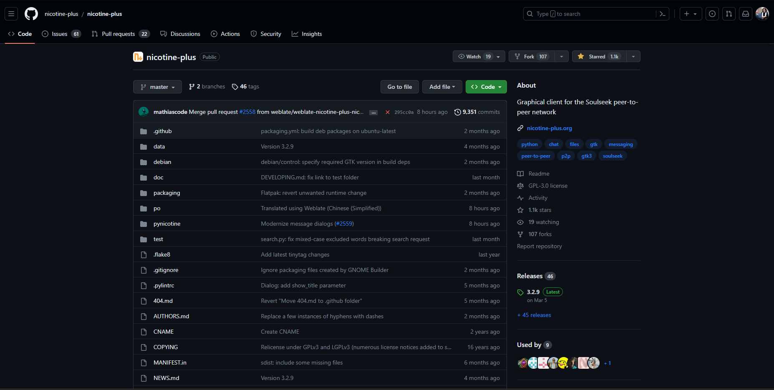The height and width of the screenshot is (390, 774).
Task: Open the pynicotine folder
Action: [167, 224]
